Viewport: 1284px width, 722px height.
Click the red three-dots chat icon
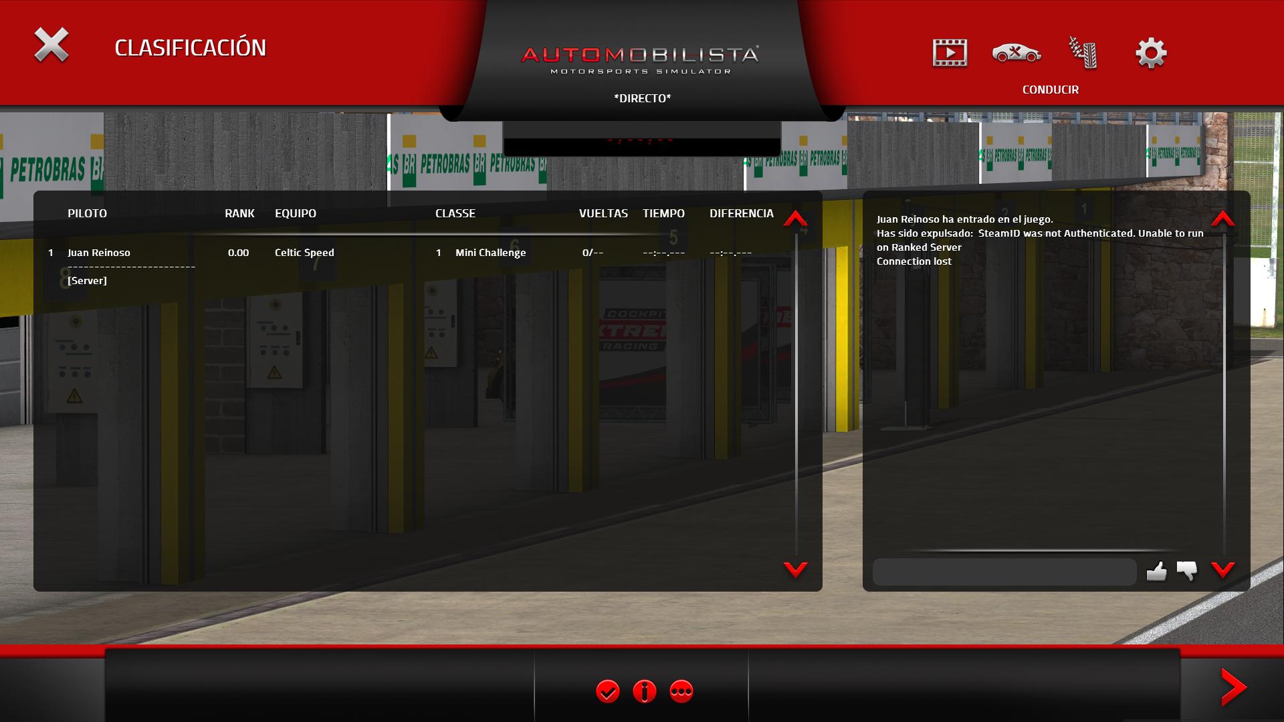pos(681,691)
